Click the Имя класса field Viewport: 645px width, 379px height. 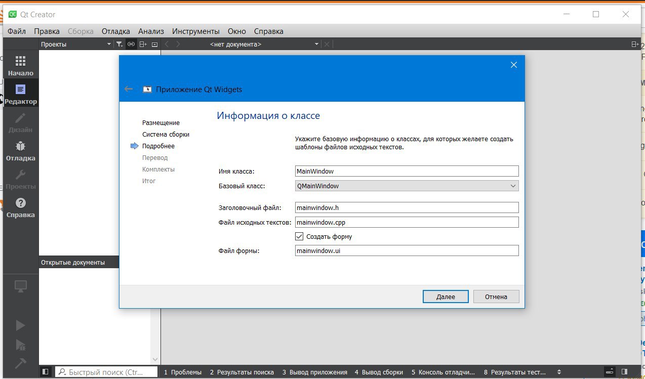[407, 171]
